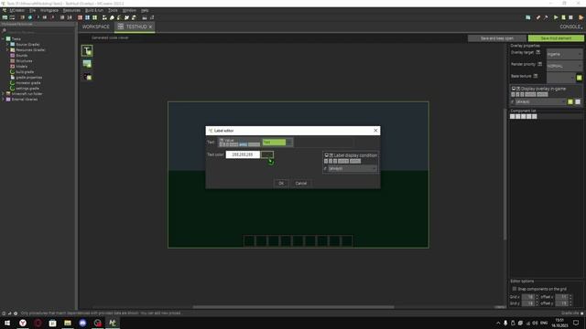586x329 pixels.
Task: Open the Generated code viewer
Action: click(110, 37)
